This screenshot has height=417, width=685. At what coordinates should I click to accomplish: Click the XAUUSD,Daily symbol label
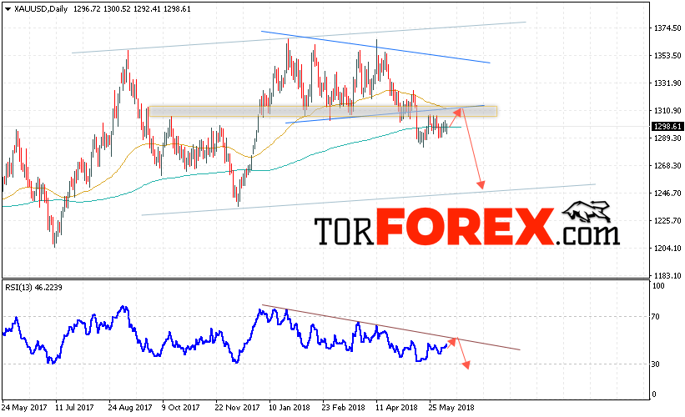click(x=41, y=8)
